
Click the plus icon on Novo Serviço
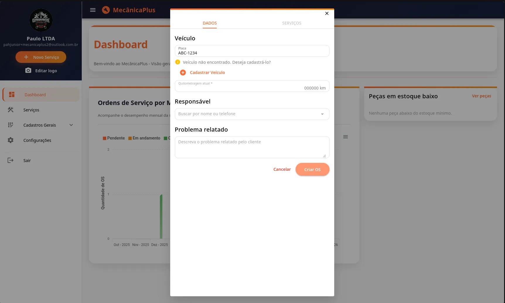(26, 57)
